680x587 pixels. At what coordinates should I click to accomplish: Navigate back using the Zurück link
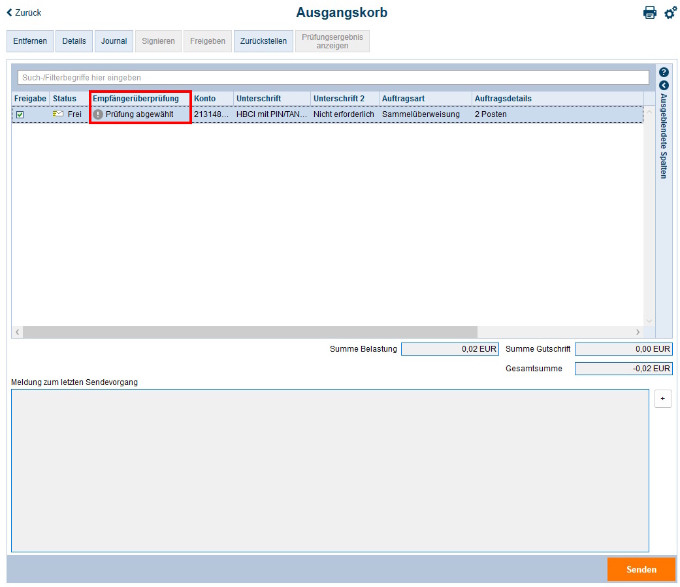point(27,12)
